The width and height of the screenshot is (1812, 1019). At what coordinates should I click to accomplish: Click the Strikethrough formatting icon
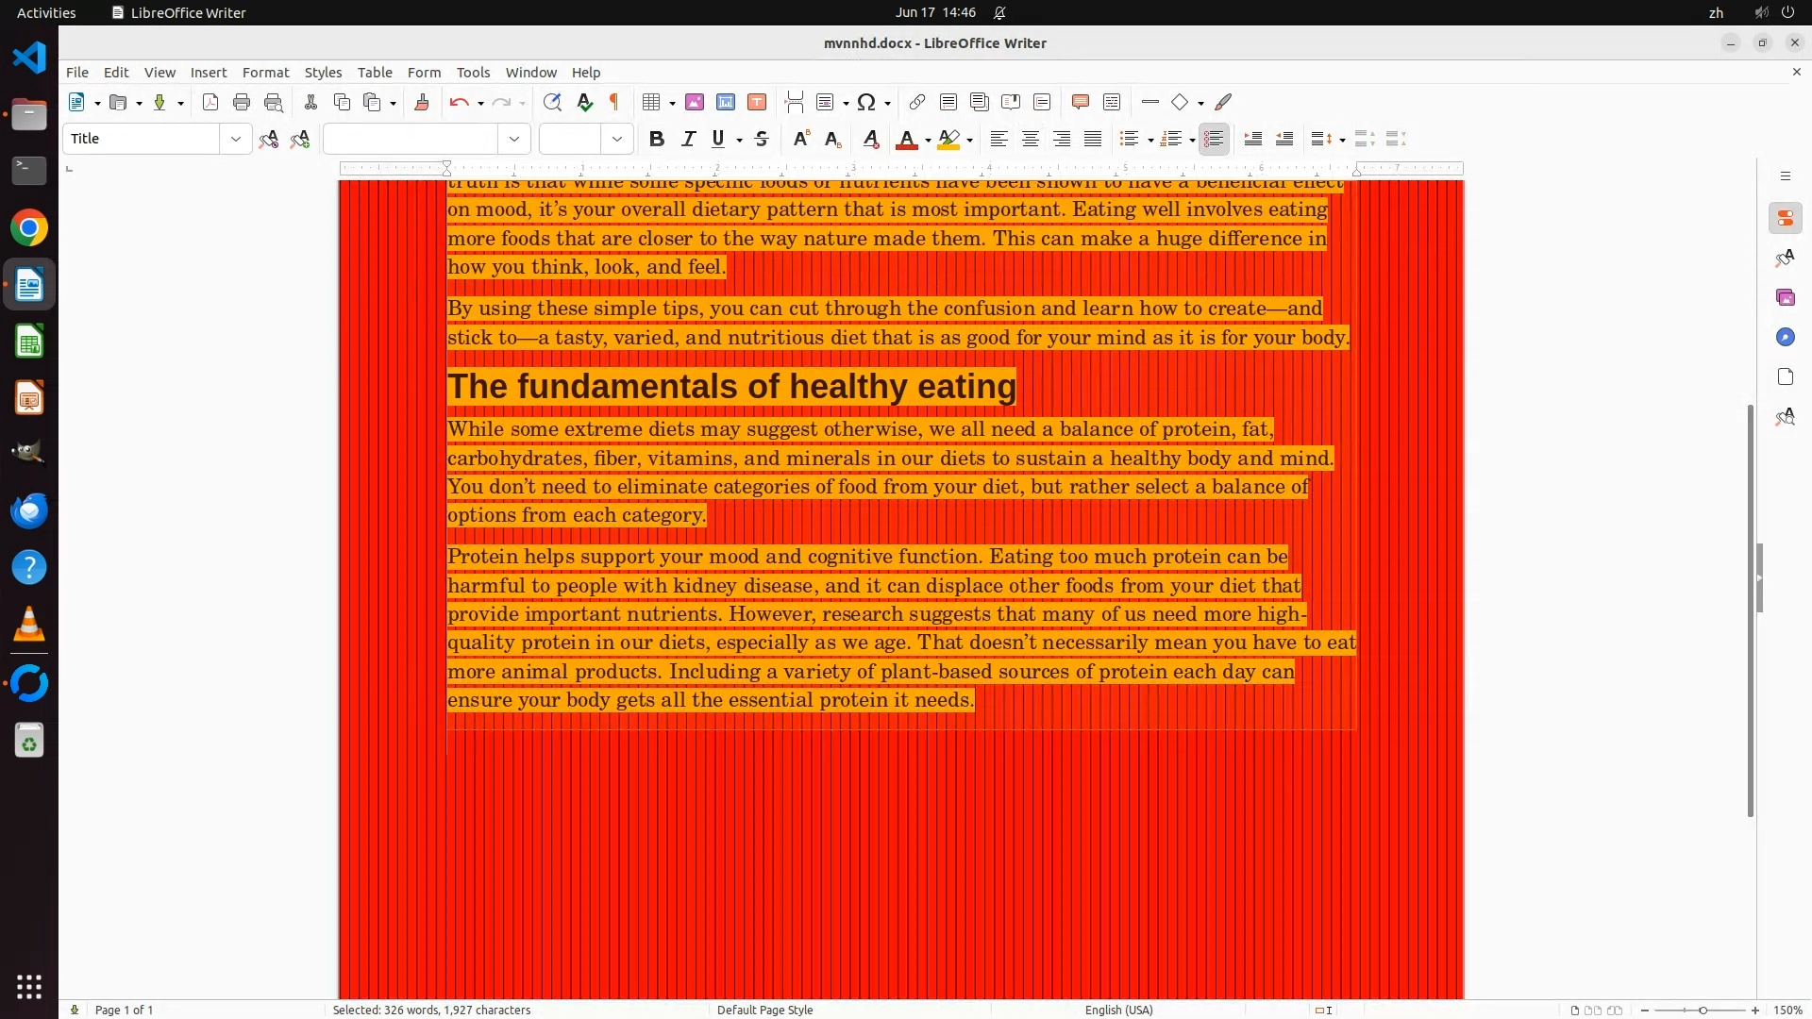(x=762, y=140)
